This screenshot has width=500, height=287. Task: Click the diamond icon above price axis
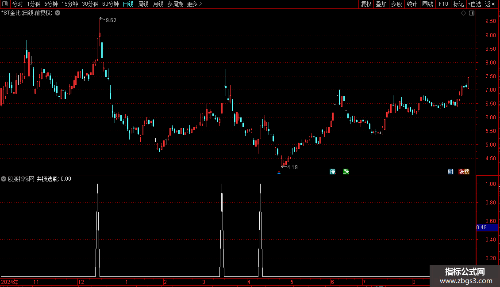(464, 13)
